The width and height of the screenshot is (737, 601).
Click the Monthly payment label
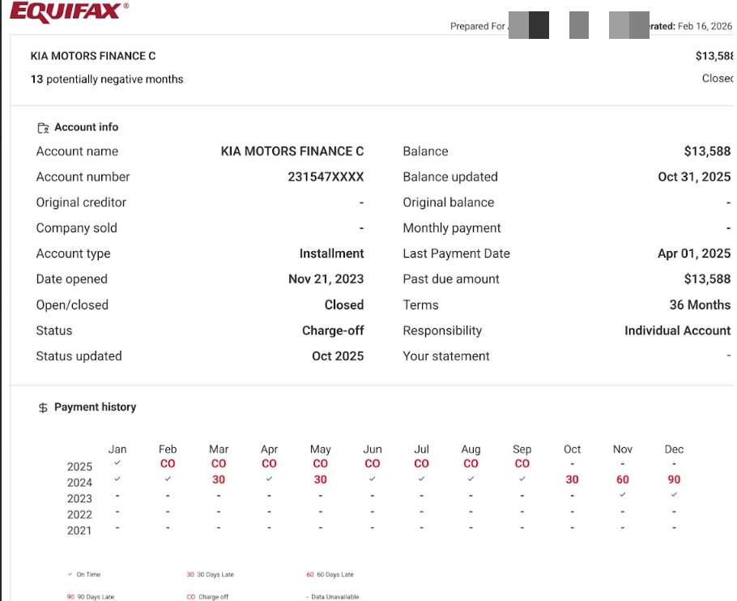point(452,228)
